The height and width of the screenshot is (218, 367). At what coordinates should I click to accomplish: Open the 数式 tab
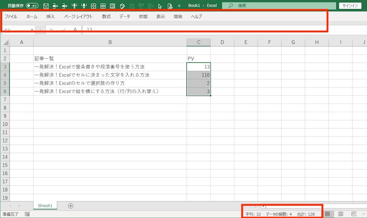[x=106, y=16]
